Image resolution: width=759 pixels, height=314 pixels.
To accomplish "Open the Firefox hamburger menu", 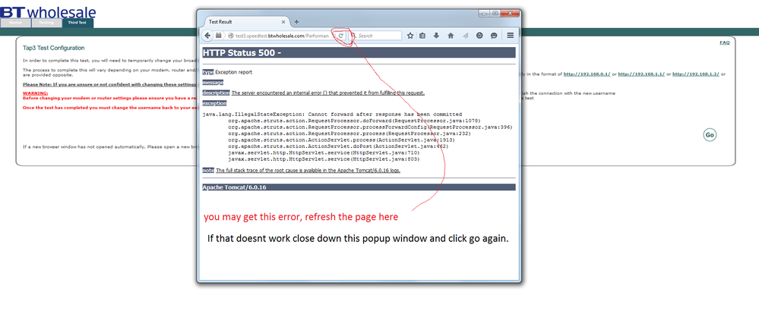I will [x=511, y=36].
